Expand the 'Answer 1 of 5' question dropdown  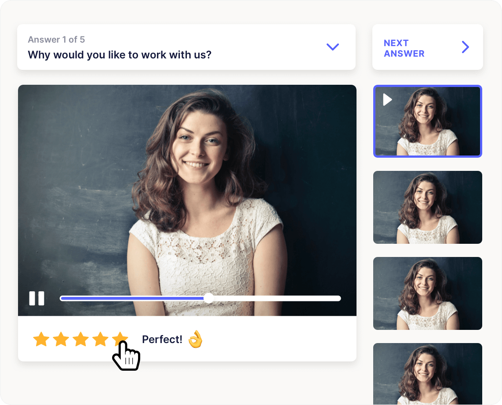[333, 47]
